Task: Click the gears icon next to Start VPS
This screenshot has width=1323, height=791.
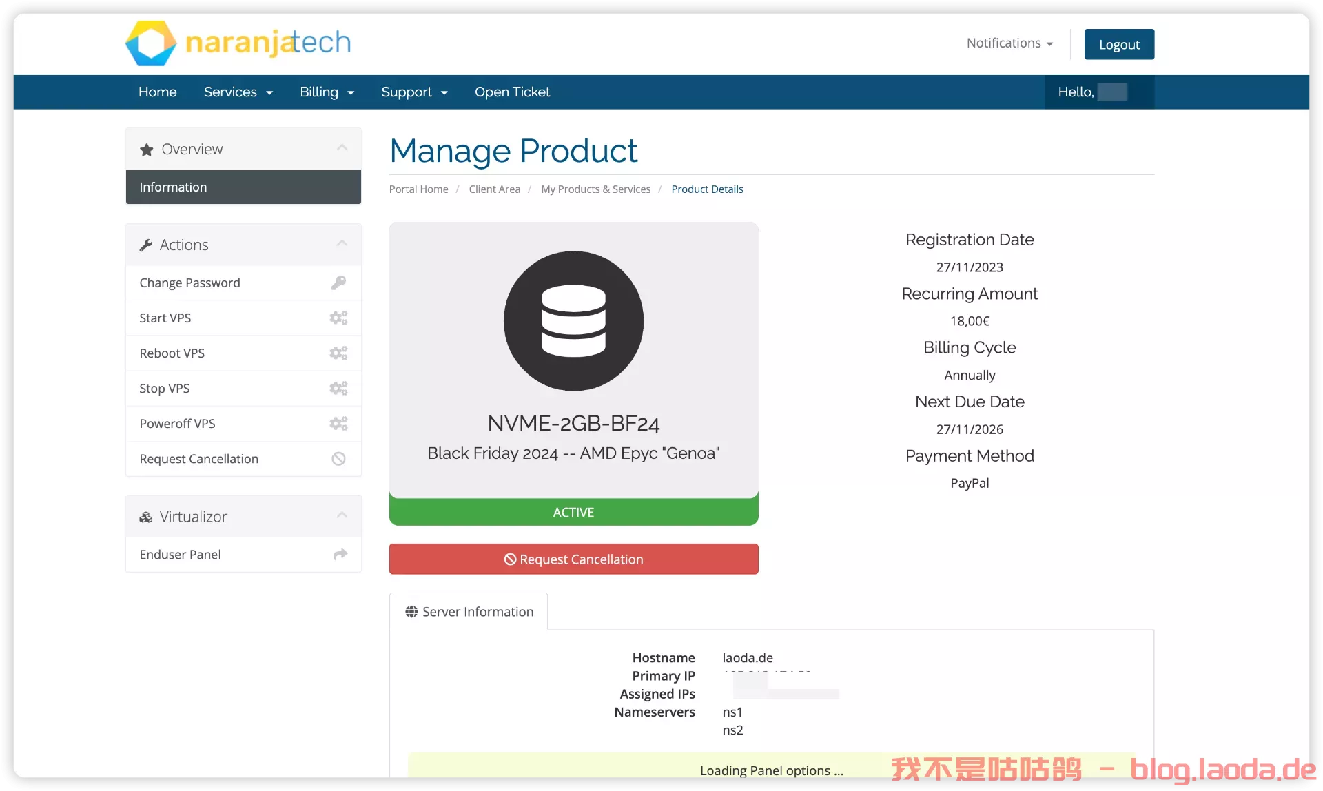Action: (x=338, y=318)
